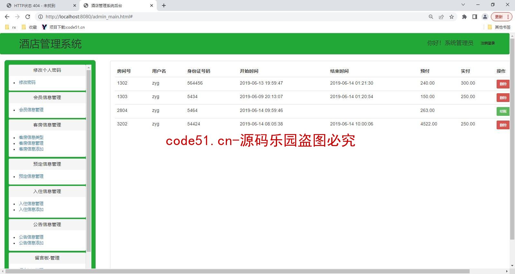Reload the page with the refresh icon

[28, 17]
